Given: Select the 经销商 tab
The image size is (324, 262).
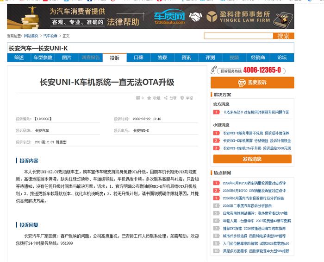Looking at the screenshot, I should coord(258,58).
